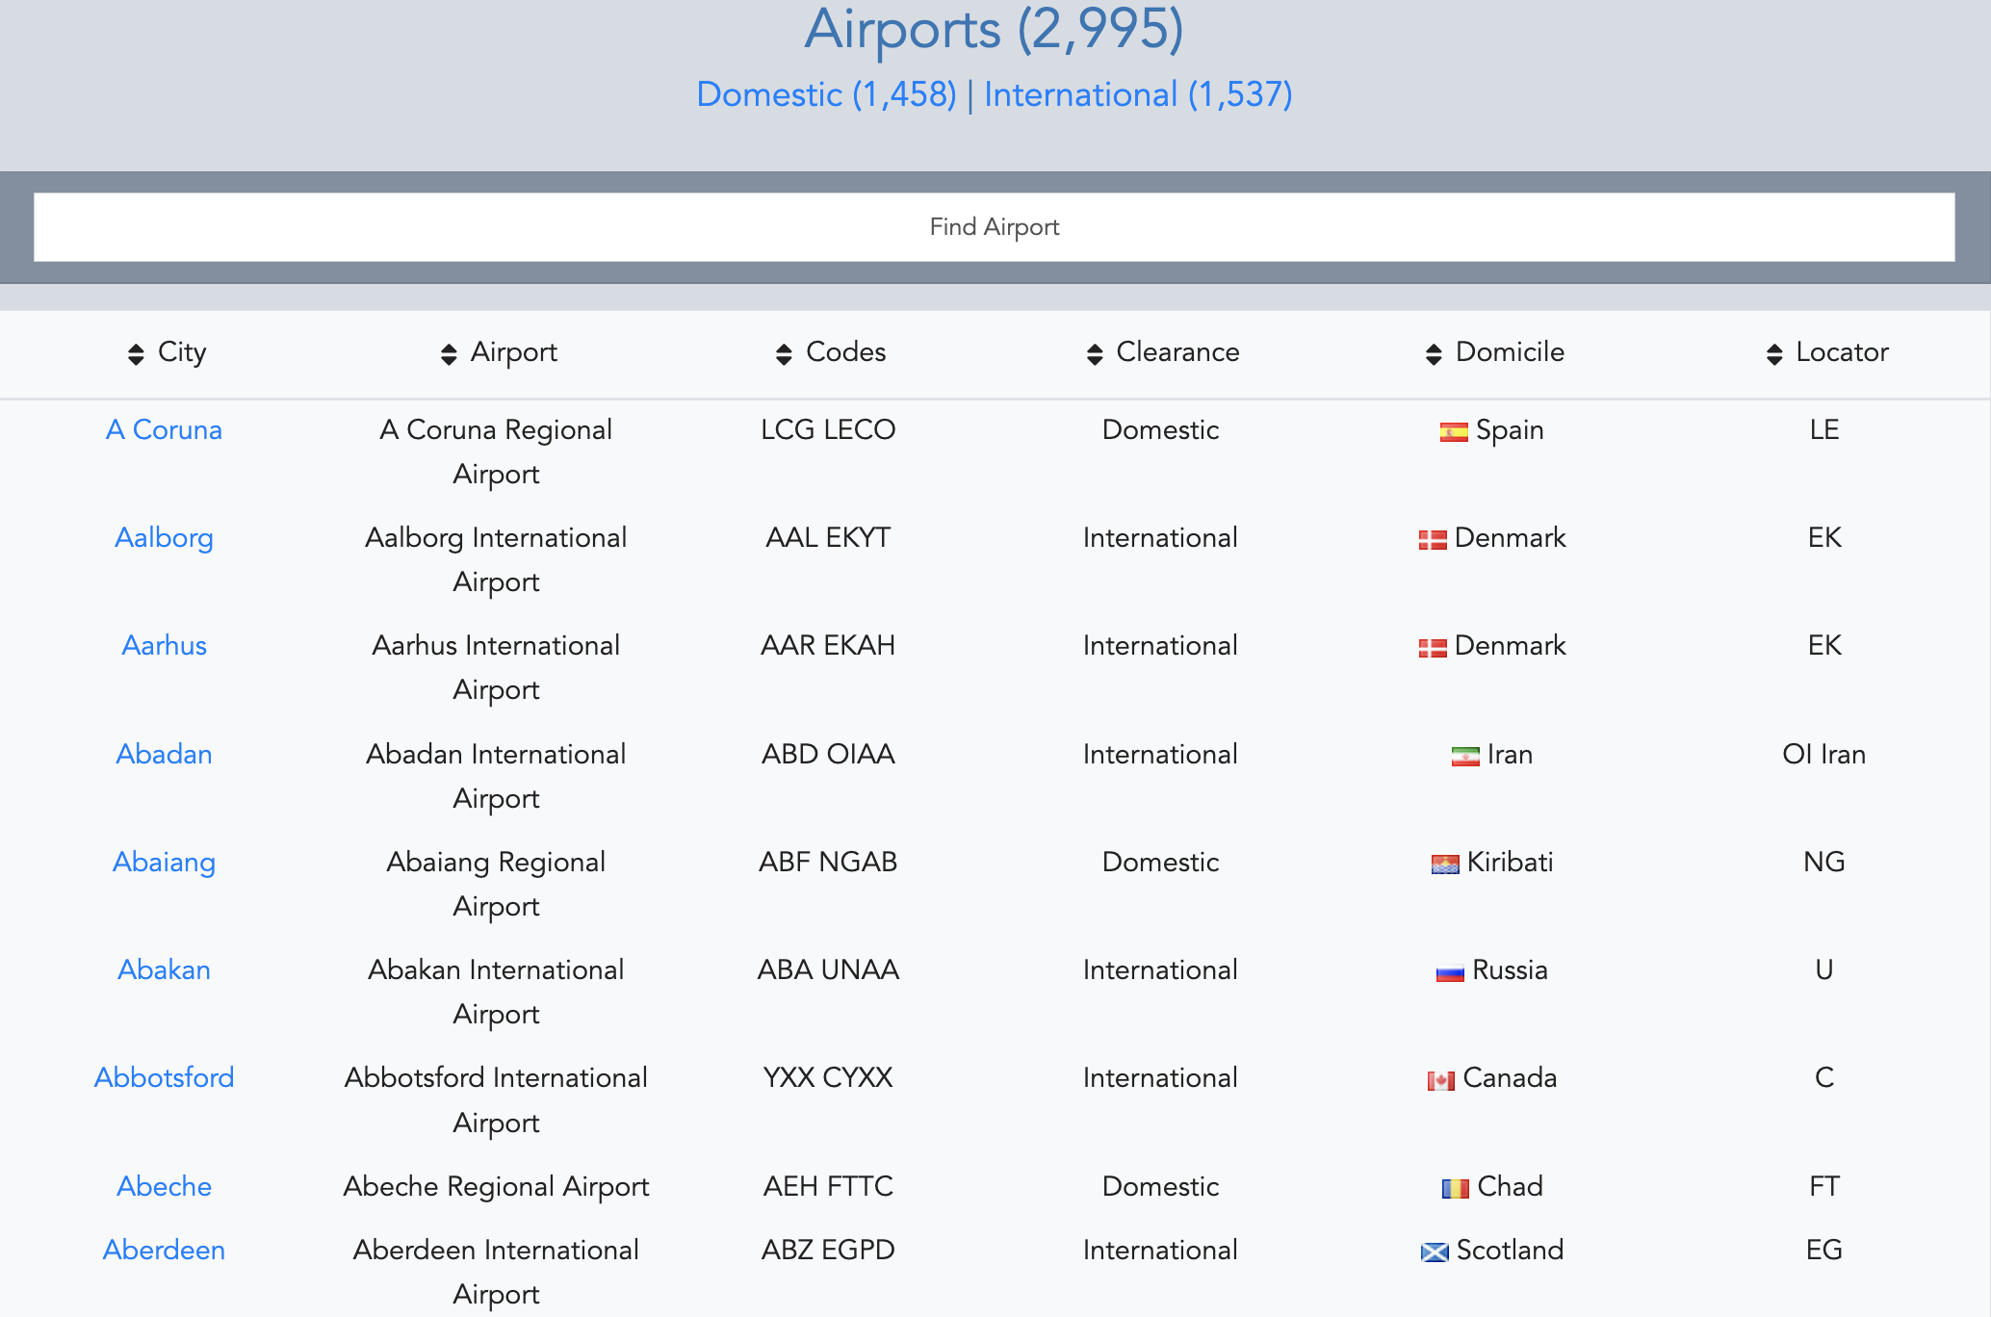Click inside the Find Airport search box
The width and height of the screenshot is (1991, 1317).
point(995,226)
